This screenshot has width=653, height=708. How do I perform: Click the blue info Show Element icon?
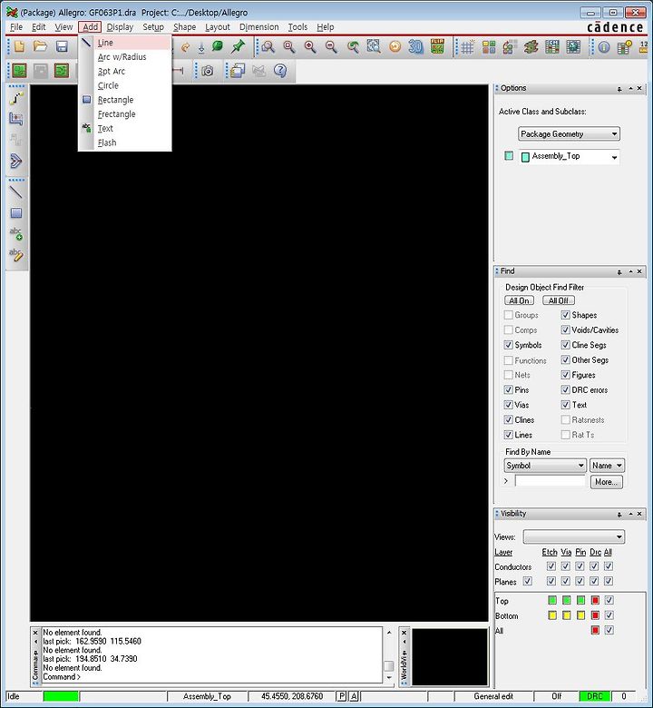click(604, 47)
